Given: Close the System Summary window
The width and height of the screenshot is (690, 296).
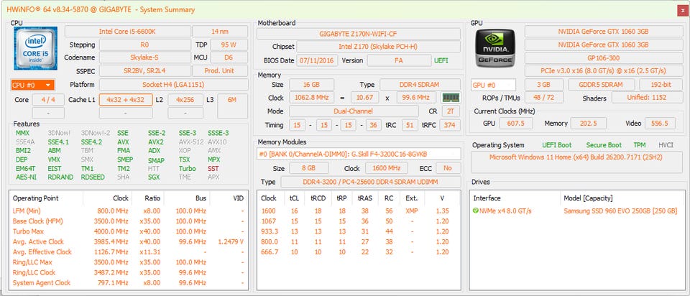Looking at the screenshot, I should point(681,9).
